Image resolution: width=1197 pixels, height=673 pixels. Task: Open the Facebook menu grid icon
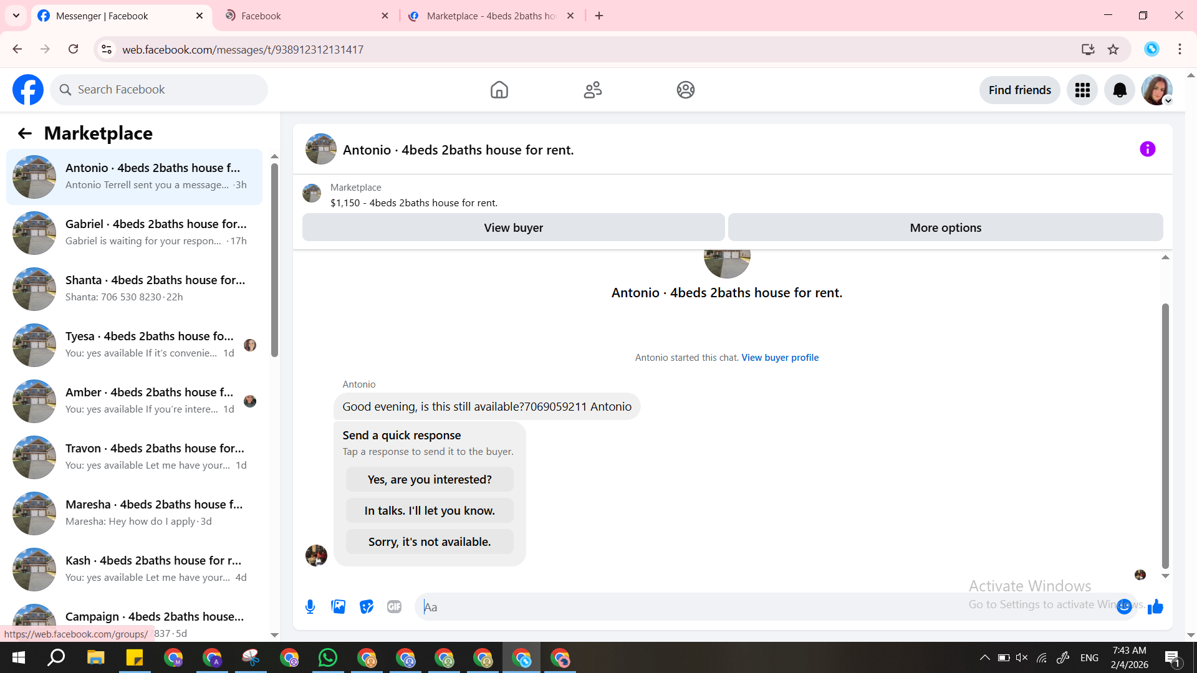coord(1082,90)
